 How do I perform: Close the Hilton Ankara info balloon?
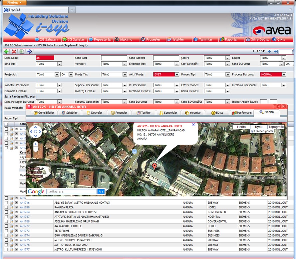(x=193, y=124)
